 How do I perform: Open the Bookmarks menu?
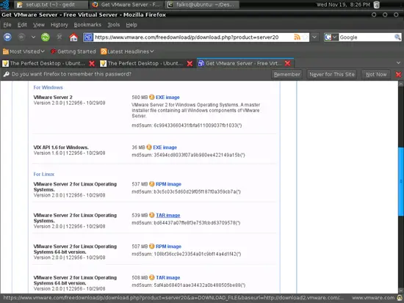87,25
